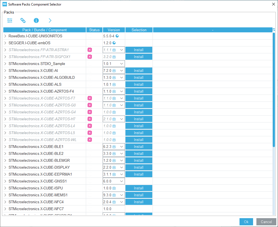This screenshot has width=278, height=227.
Task: Open version dropdown for X-CUBE-NFC4
Action: (x=122, y=202)
